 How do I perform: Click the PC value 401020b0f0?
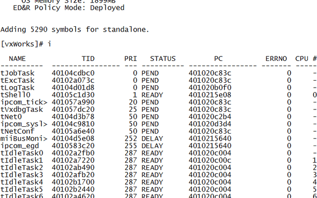pos(210,88)
